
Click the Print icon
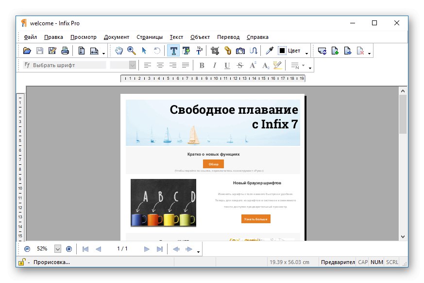pyautogui.click(x=65, y=51)
